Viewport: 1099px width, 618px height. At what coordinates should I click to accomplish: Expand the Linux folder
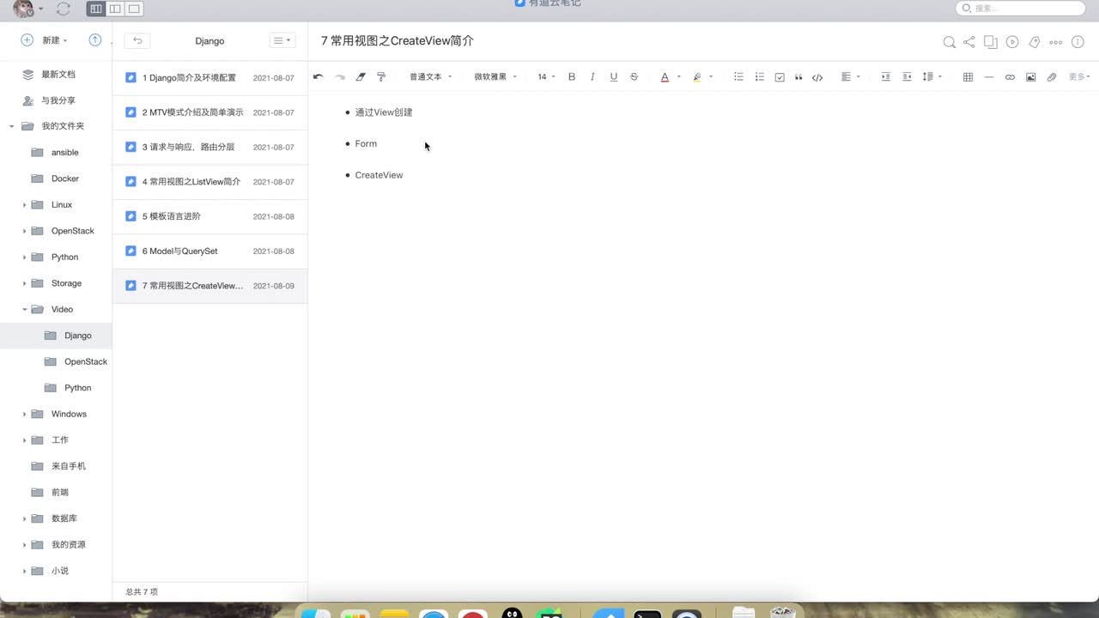24,205
